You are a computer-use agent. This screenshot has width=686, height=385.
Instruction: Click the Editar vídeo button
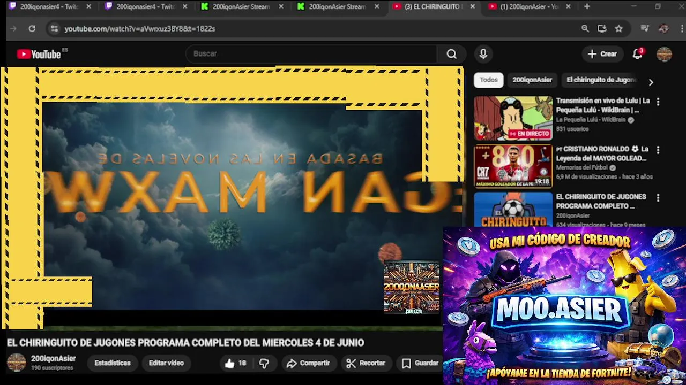coord(166,363)
